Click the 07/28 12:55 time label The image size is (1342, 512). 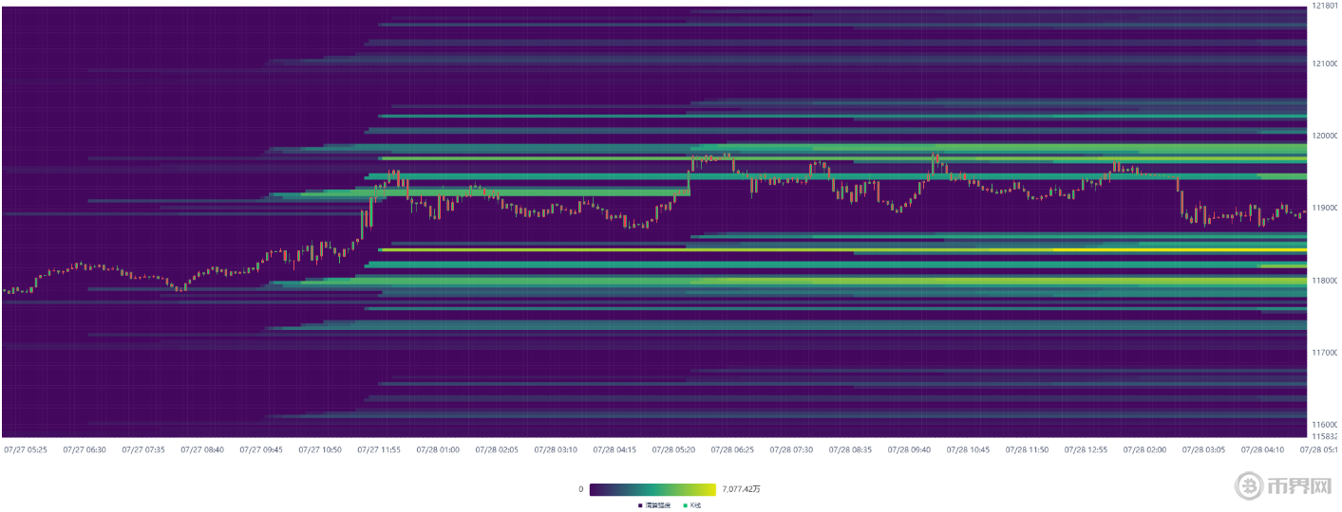1086,450
